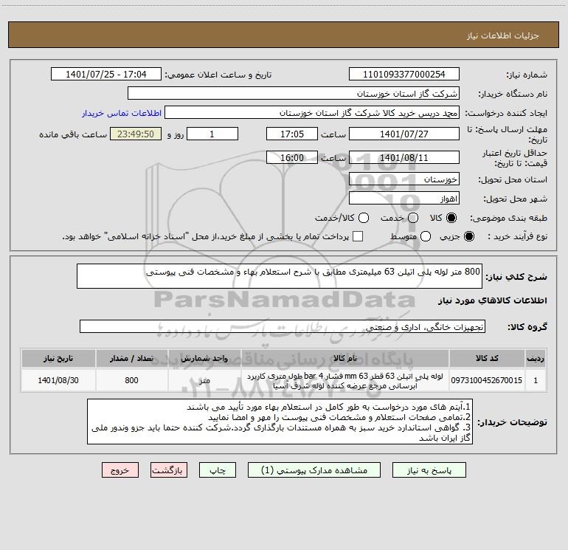Click the شهر محل تحویل field اهواز
568x550 pixels.
pyautogui.click(x=404, y=199)
